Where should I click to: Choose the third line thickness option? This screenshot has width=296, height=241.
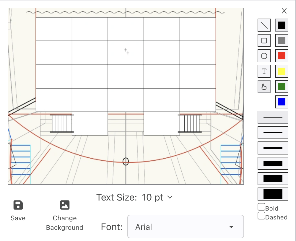(273, 148)
